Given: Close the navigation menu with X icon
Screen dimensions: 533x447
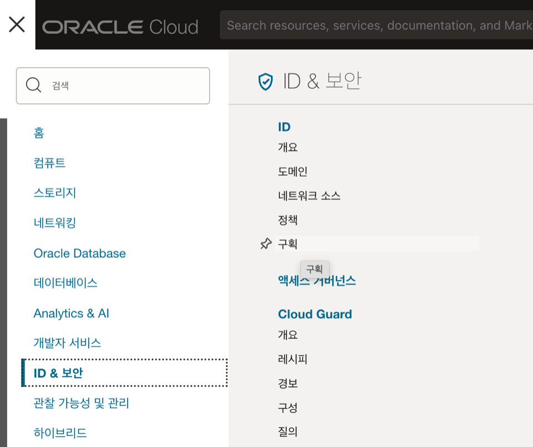Looking at the screenshot, I should (x=17, y=24).
